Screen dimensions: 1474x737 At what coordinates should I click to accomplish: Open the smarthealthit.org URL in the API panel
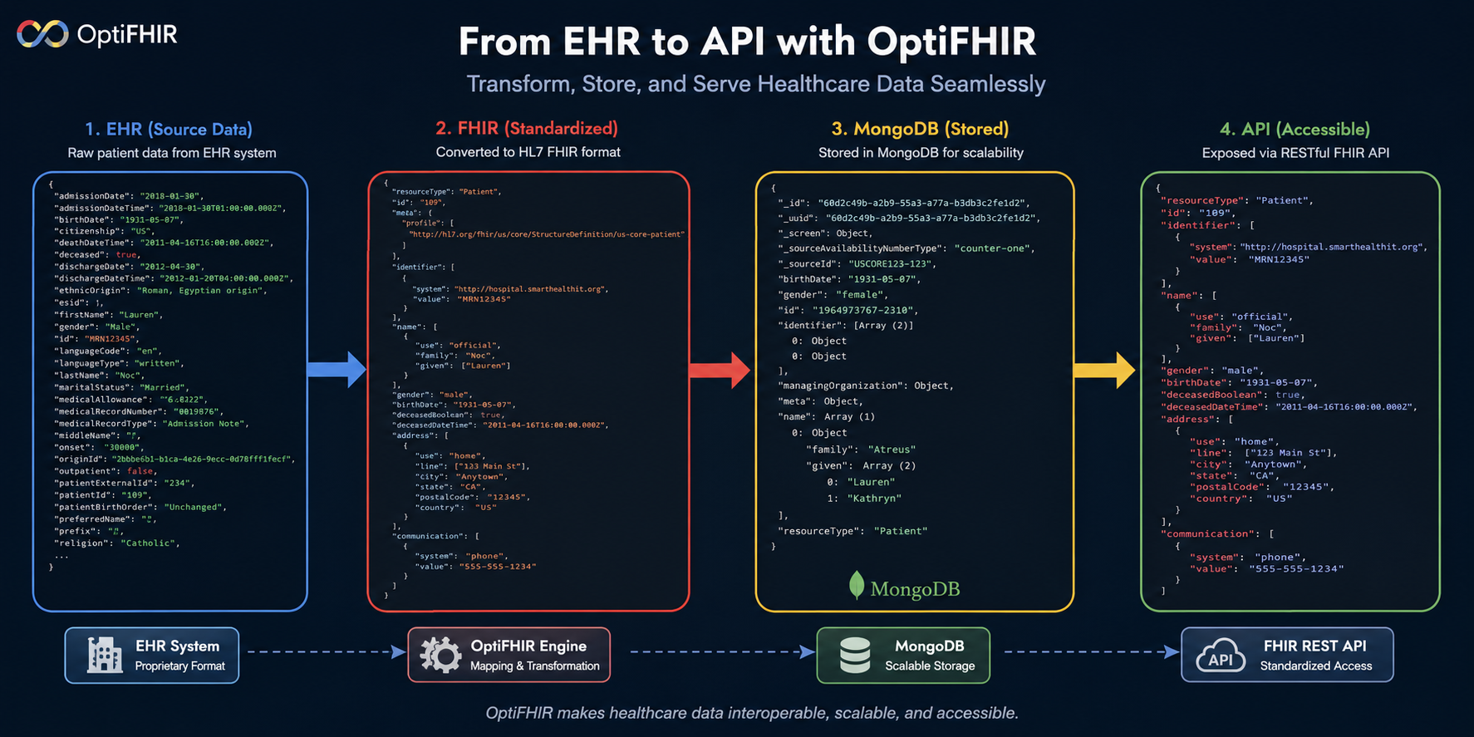coord(1332,247)
